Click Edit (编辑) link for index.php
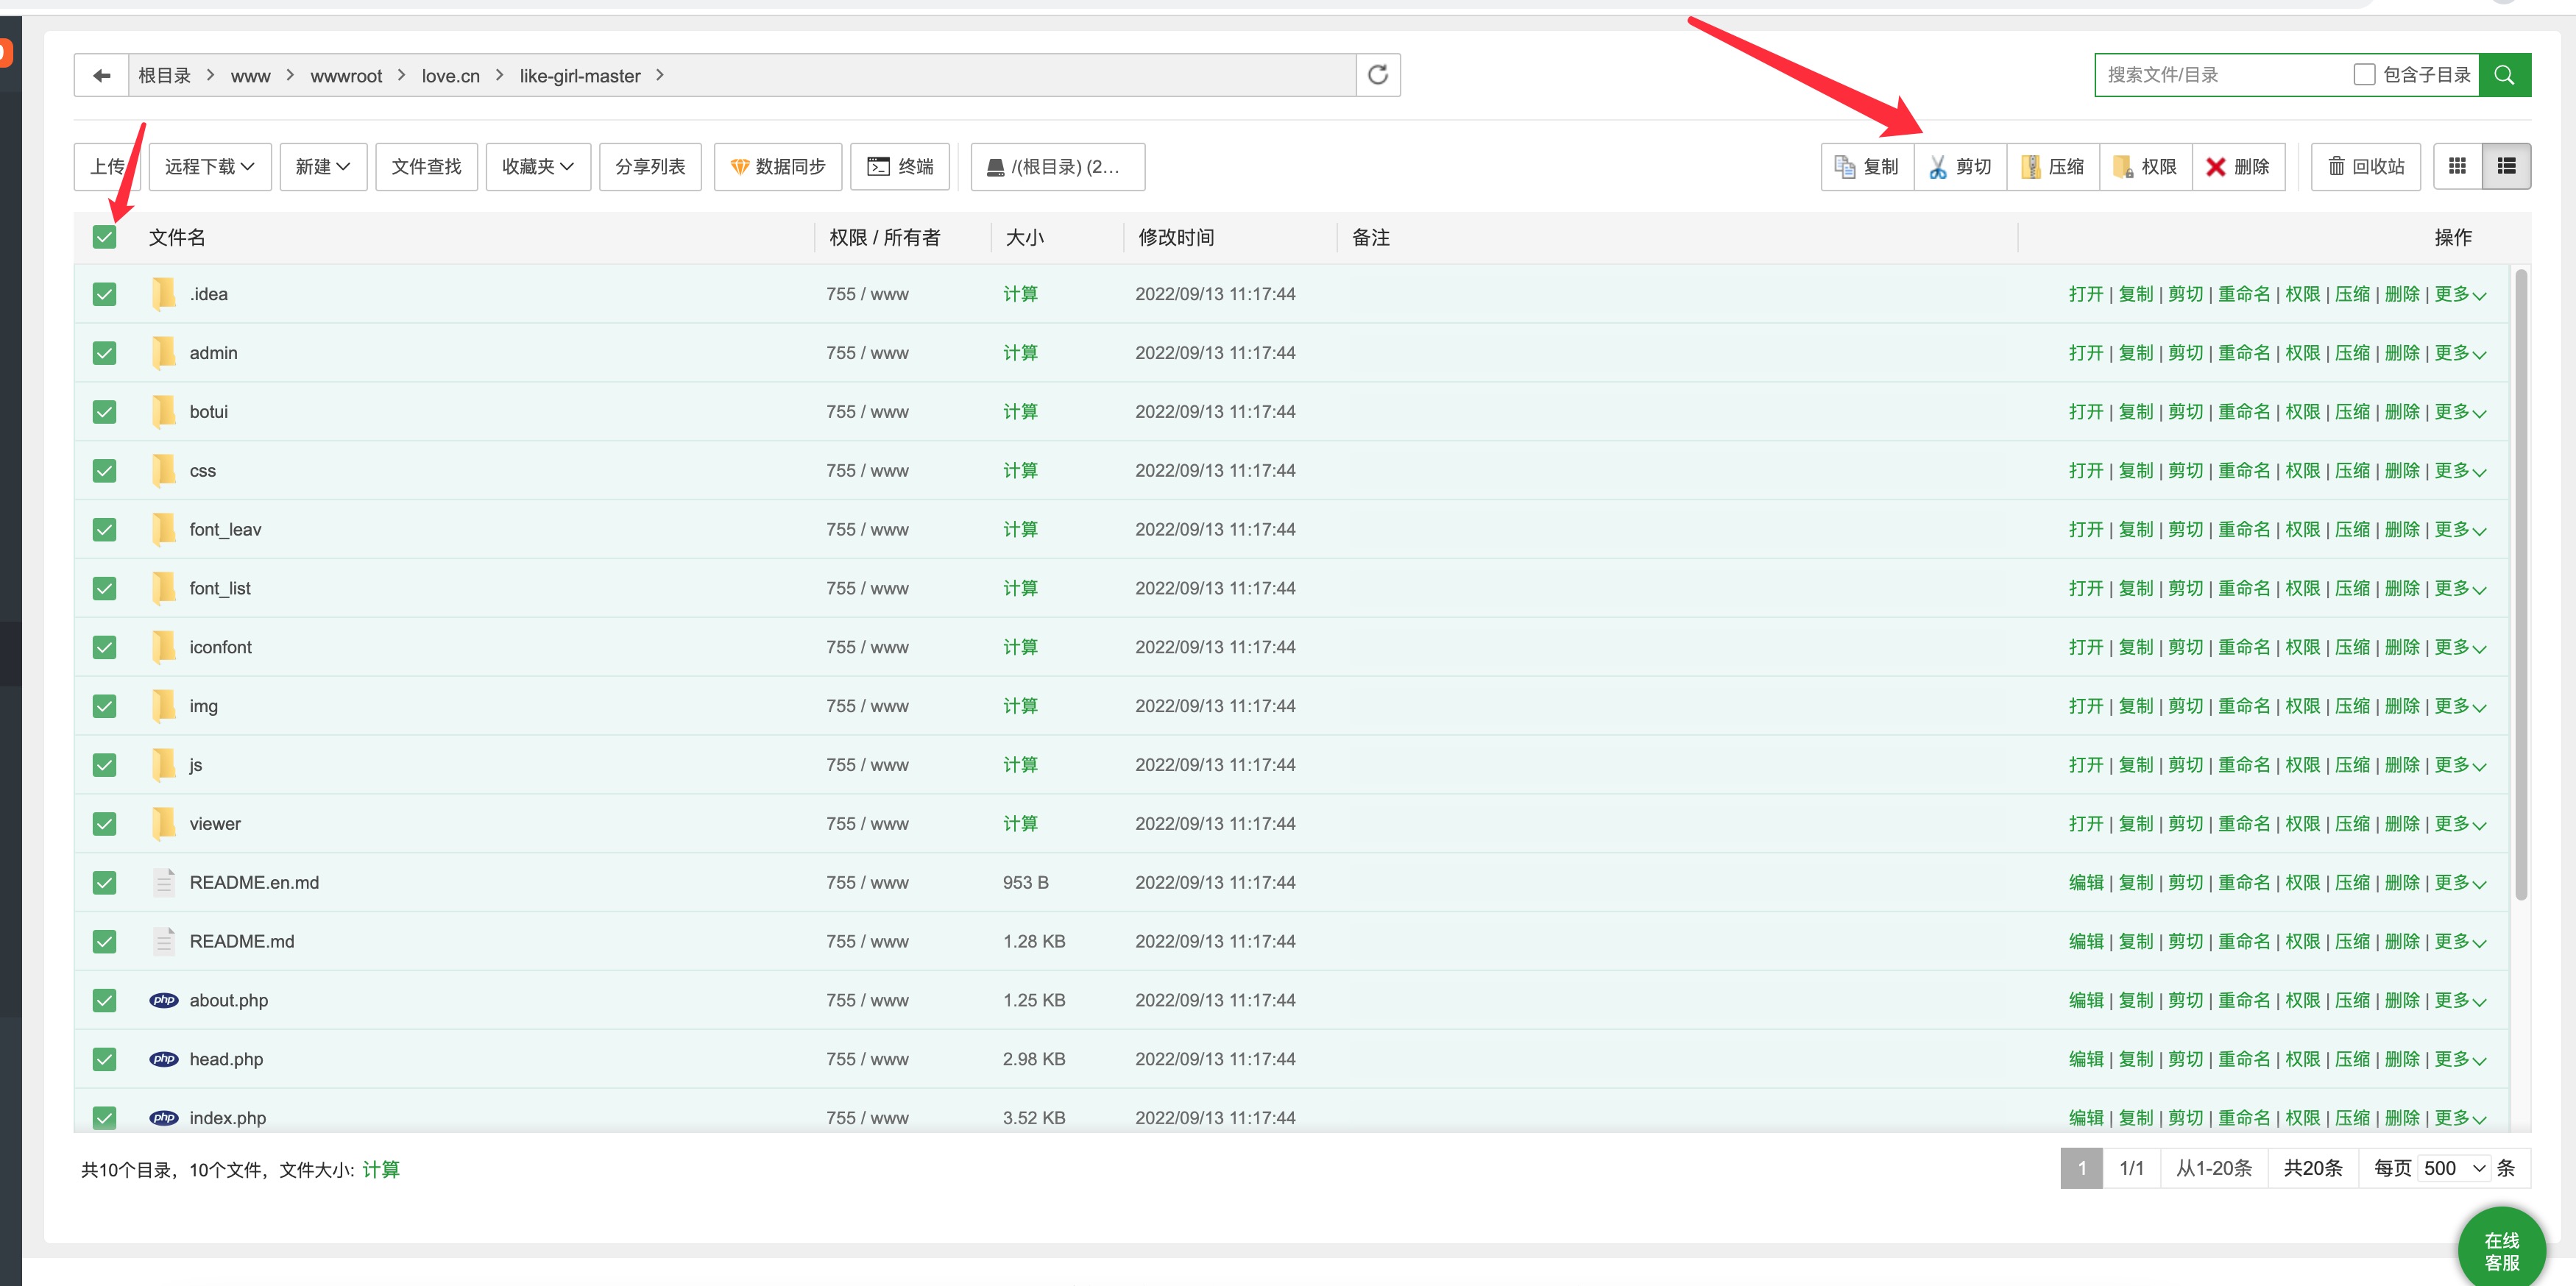 pyautogui.click(x=2085, y=1117)
